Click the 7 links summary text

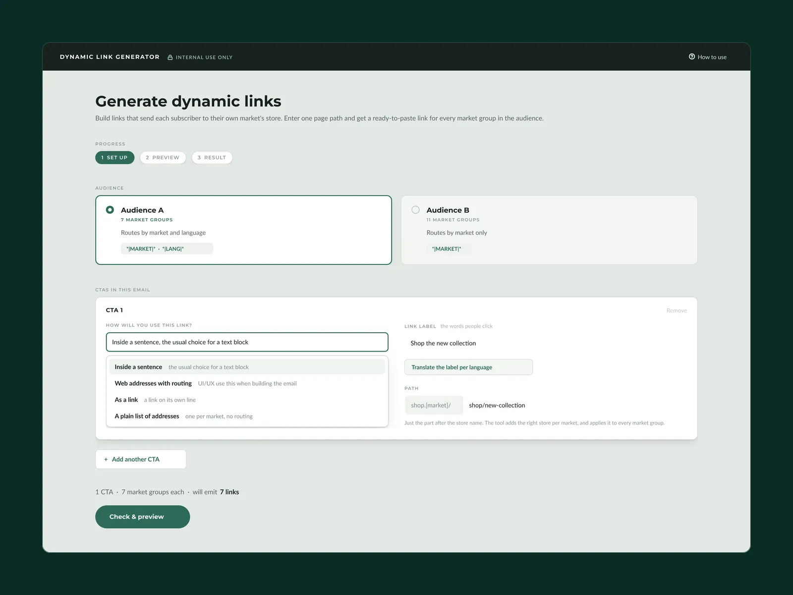[229, 492]
